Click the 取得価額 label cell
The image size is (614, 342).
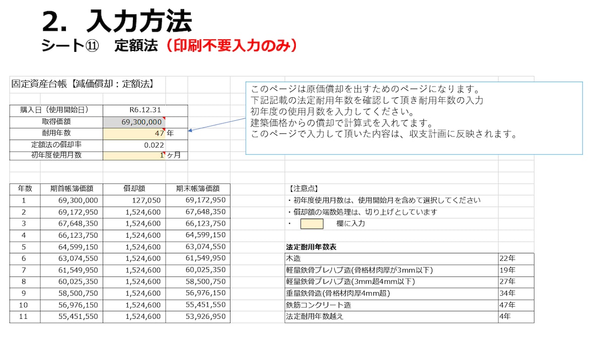point(56,122)
